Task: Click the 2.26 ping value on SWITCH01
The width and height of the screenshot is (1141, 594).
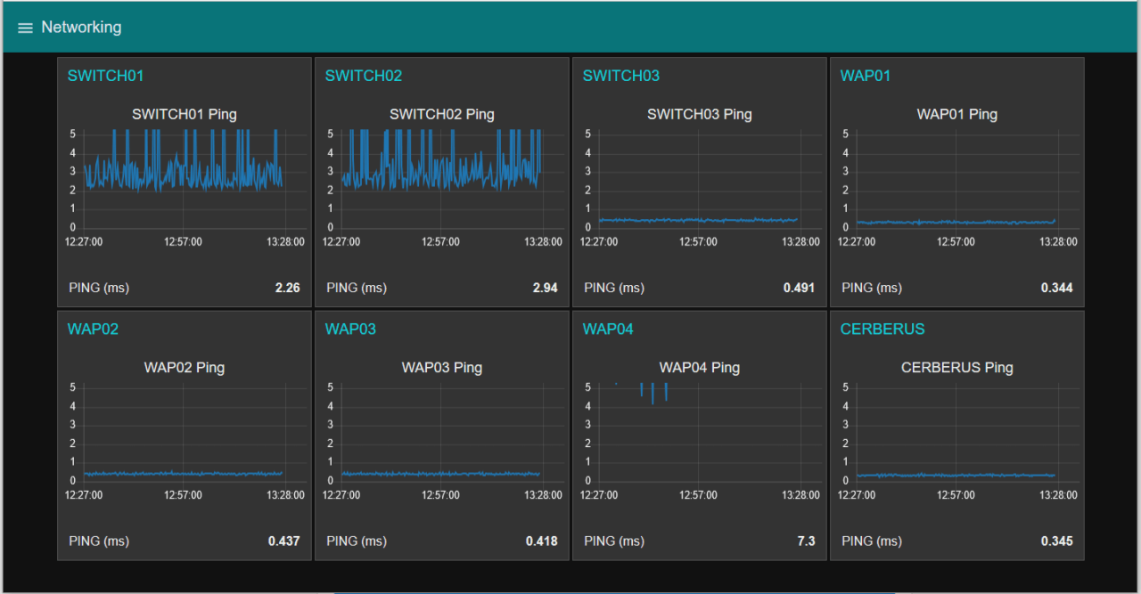Action: click(x=287, y=288)
